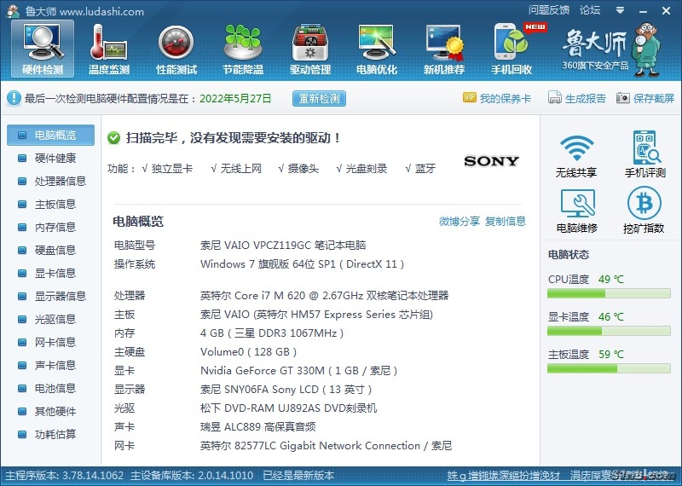Click the 索尼 VAIO VPCZ119GC model text
682x486 pixels.
283,246
